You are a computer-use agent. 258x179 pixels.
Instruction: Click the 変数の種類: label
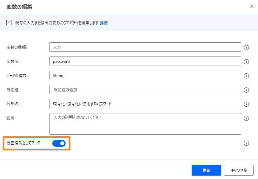pos(17,47)
